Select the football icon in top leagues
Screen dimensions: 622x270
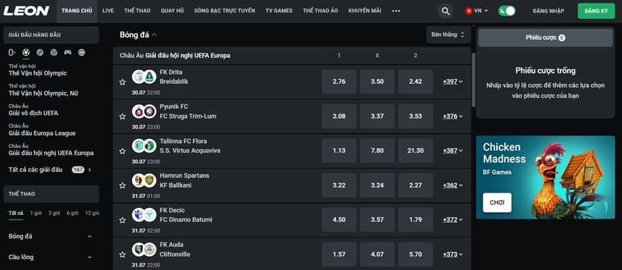coord(26,52)
